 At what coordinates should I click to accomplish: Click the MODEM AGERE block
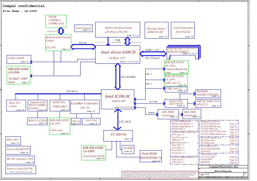click(x=208, y=94)
